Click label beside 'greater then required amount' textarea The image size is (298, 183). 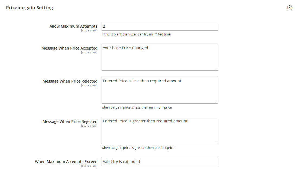point(70,122)
